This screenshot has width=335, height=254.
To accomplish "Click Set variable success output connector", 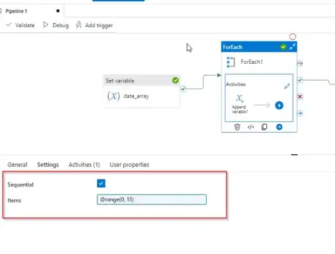I will click(183, 89).
